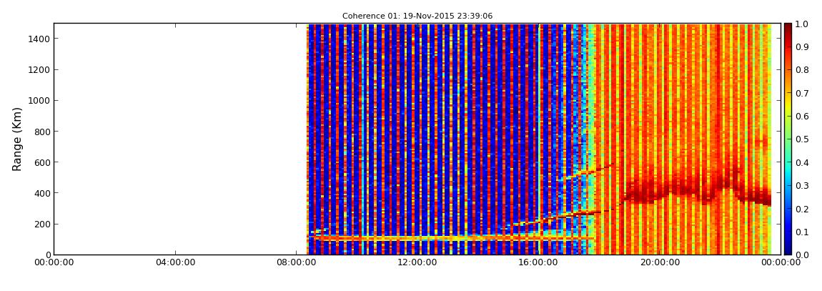Click the colorbar tick label 0.9

[x=803, y=47]
